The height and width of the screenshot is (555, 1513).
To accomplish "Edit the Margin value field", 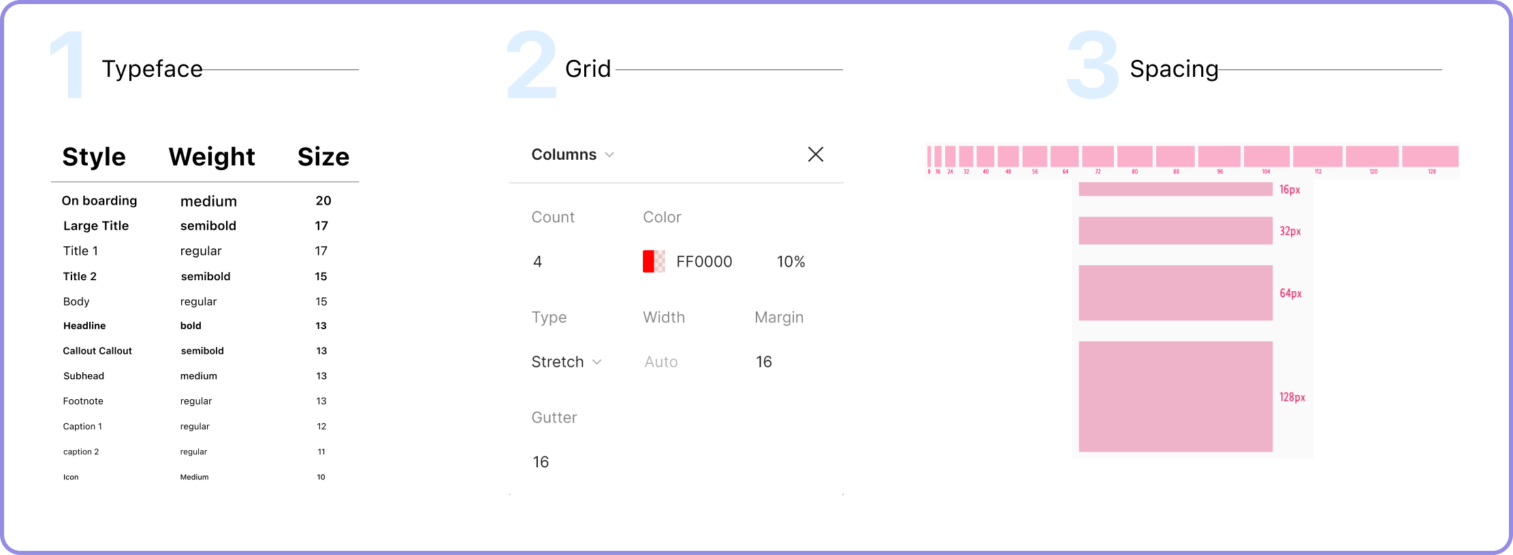I will (763, 362).
